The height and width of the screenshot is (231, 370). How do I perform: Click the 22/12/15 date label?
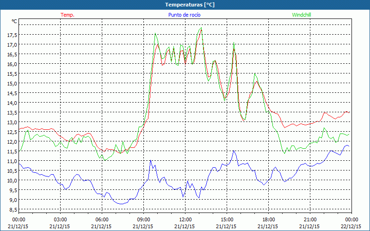(351, 226)
